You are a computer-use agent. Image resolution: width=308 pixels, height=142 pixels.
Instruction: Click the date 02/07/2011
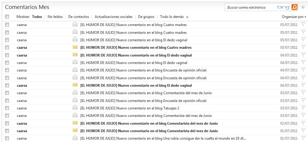[289, 123]
